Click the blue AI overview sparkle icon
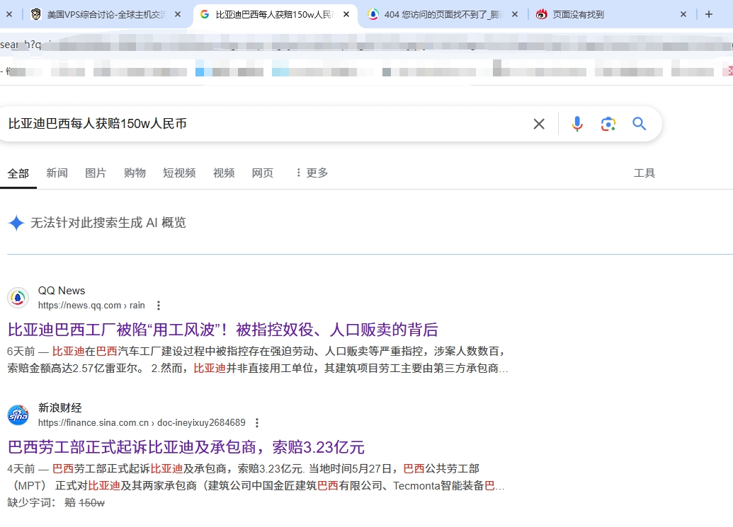 (x=16, y=223)
